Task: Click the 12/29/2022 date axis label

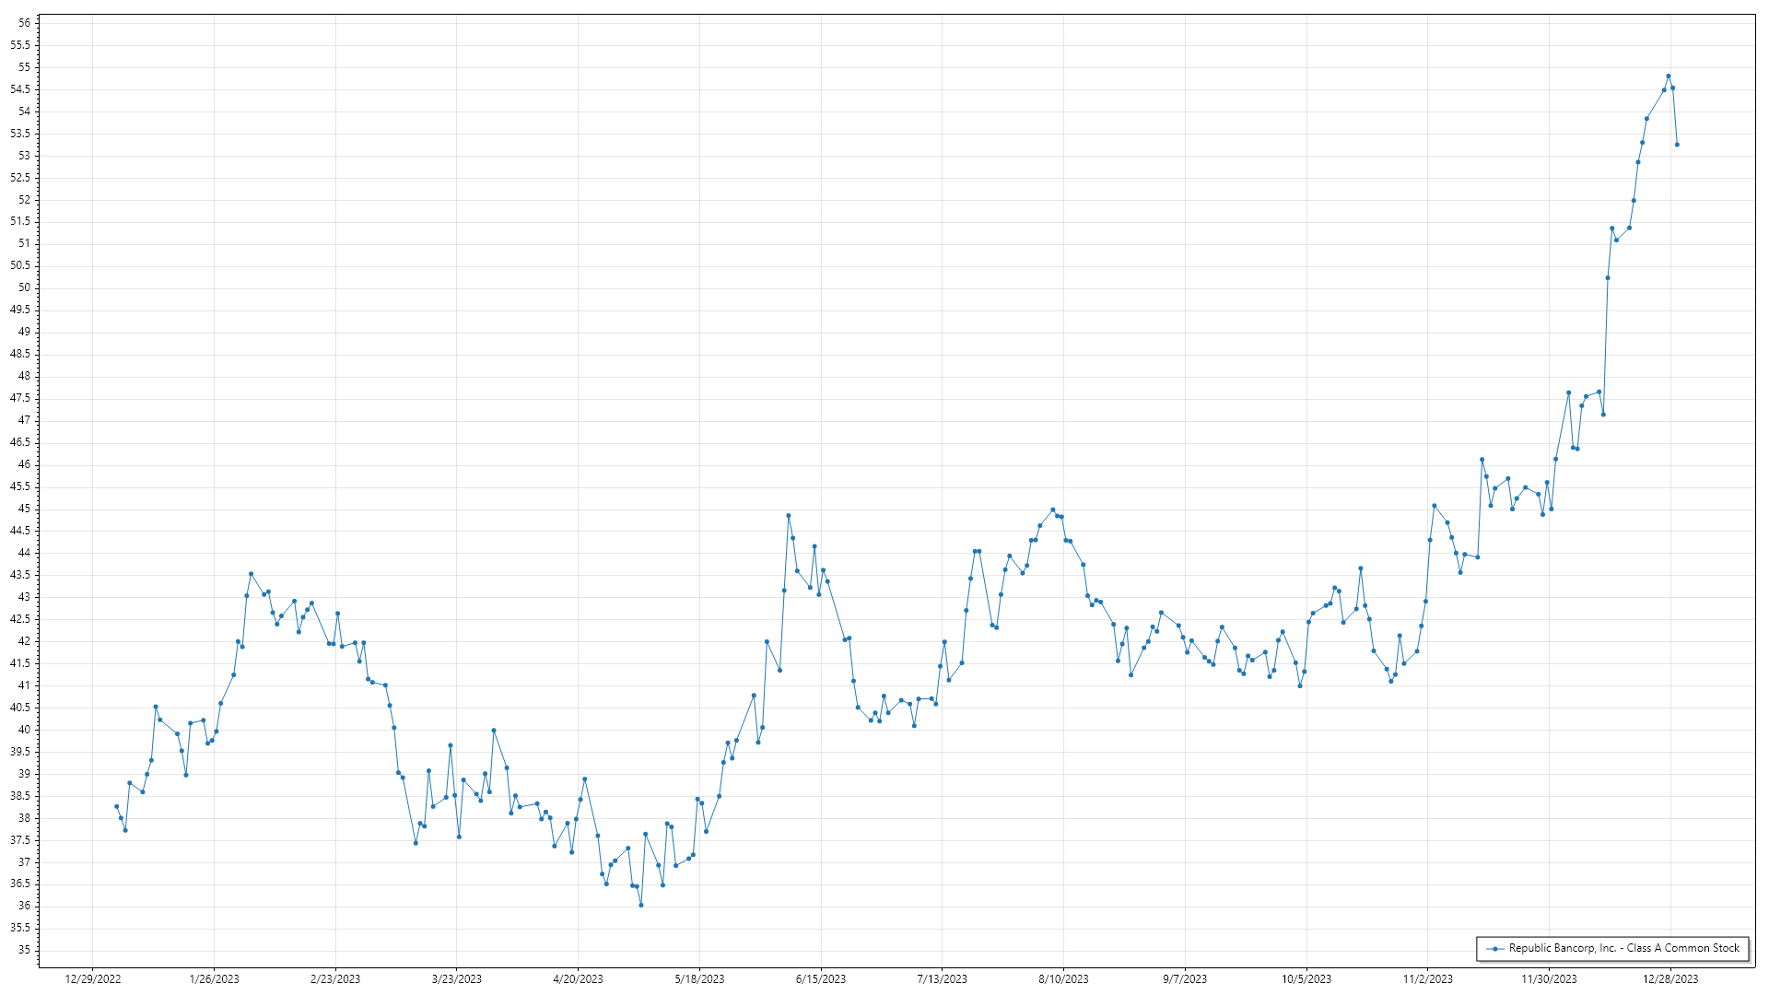Action: [x=93, y=978]
